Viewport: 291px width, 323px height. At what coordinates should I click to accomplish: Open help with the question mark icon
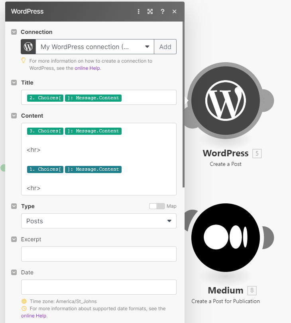click(x=163, y=12)
